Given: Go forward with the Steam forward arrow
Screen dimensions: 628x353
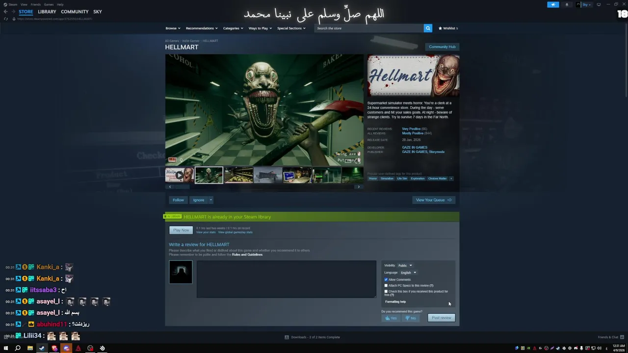Looking at the screenshot, I should 13,12.
